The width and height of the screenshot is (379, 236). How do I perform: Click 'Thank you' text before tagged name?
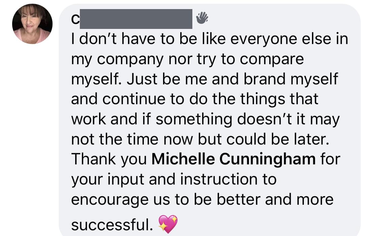click(x=109, y=159)
